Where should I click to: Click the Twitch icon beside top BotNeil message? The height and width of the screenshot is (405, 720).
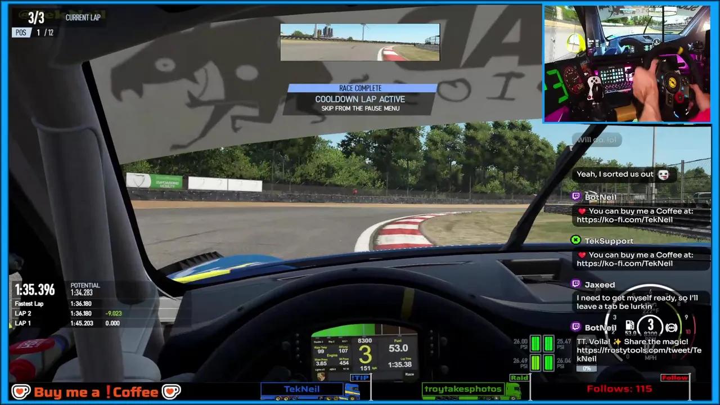[x=575, y=197]
